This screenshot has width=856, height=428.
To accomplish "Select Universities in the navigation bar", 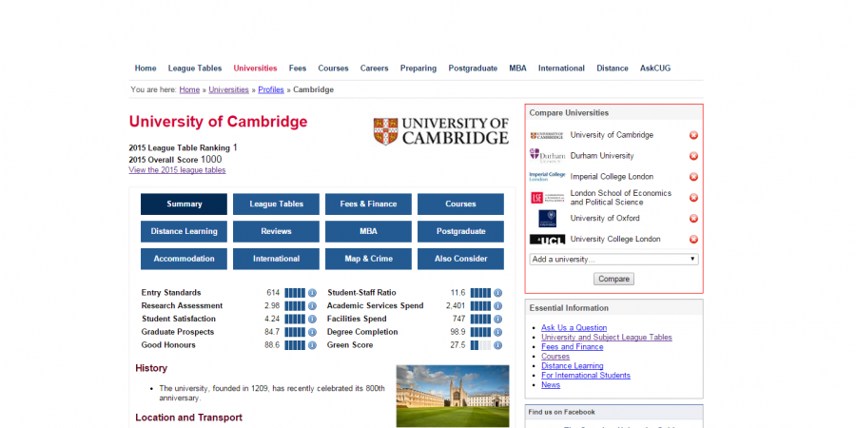I will pos(256,68).
